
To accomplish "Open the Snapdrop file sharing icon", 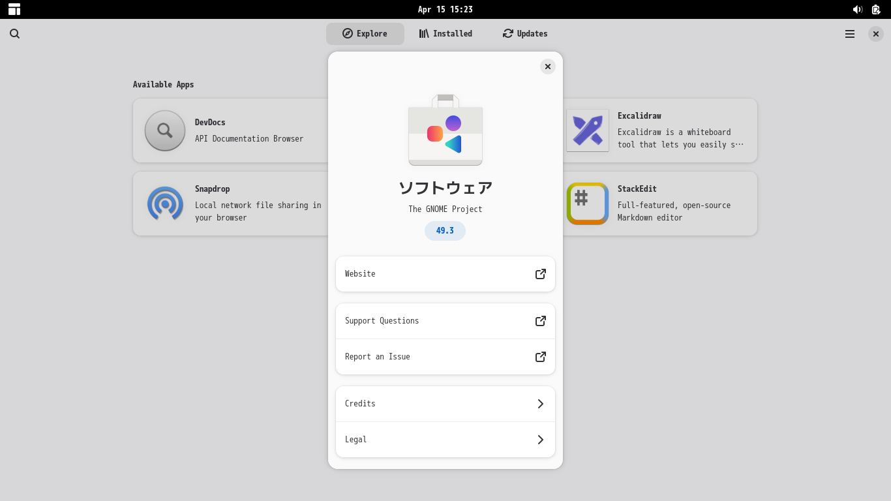I will click(x=165, y=204).
